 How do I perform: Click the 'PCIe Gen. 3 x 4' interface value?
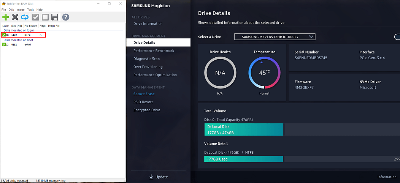372,58
